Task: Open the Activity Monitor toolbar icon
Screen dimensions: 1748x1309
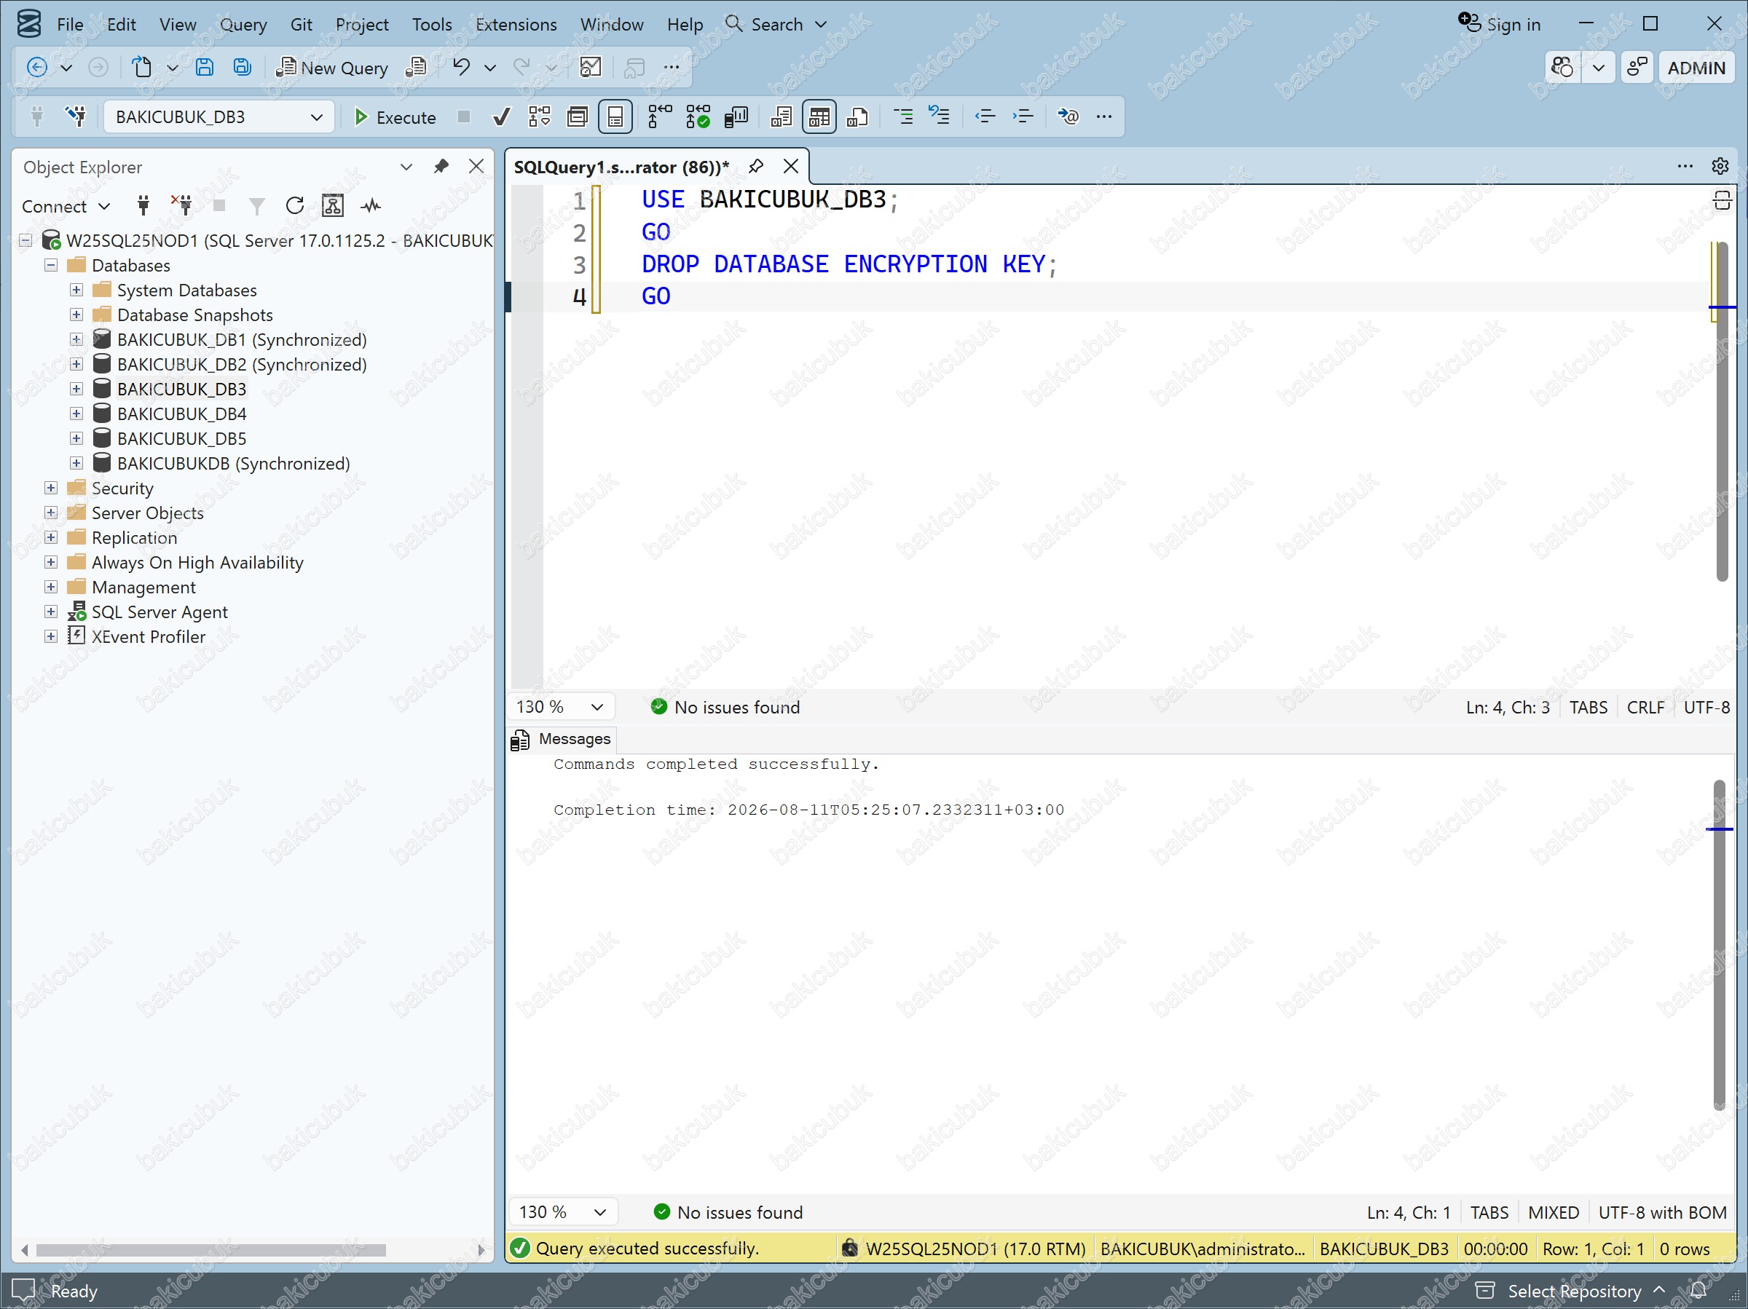Action: (591, 68)
